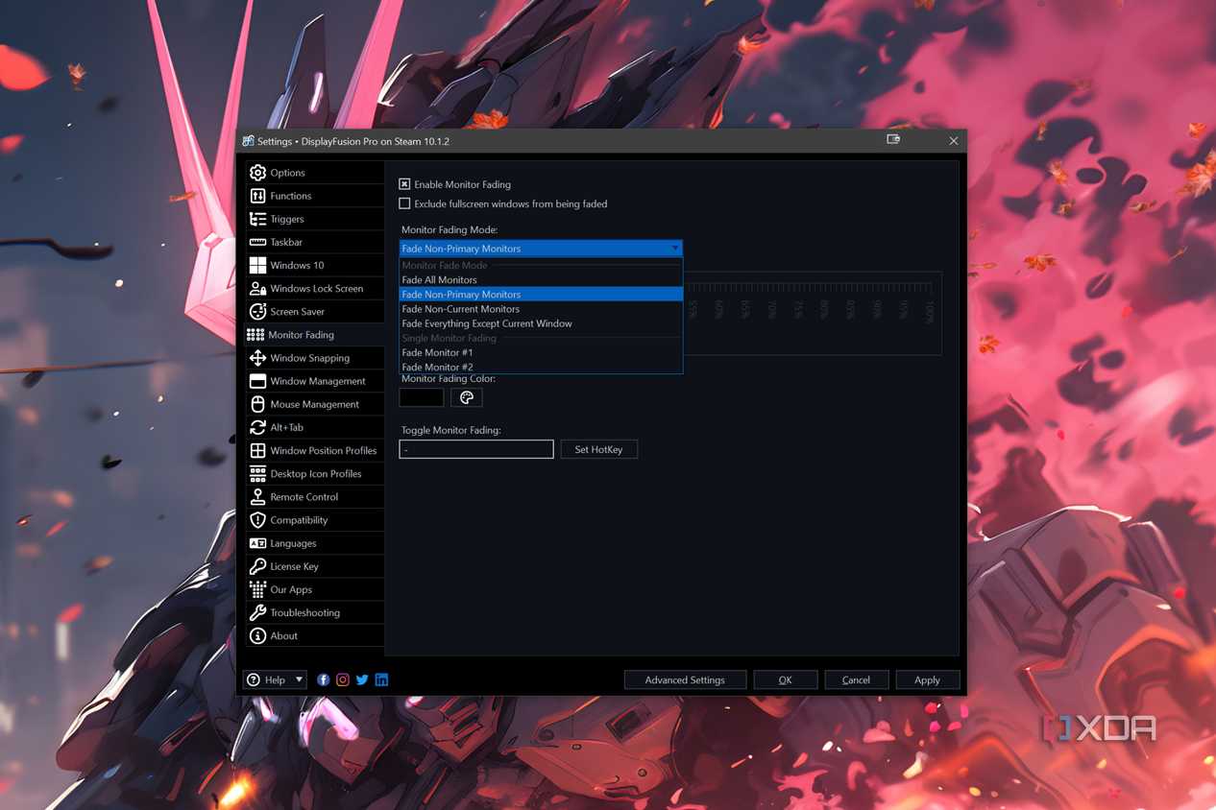The width and height of the screenshot is (1216, 810).
Task: Confirm with the OK button
Action: 785,679
